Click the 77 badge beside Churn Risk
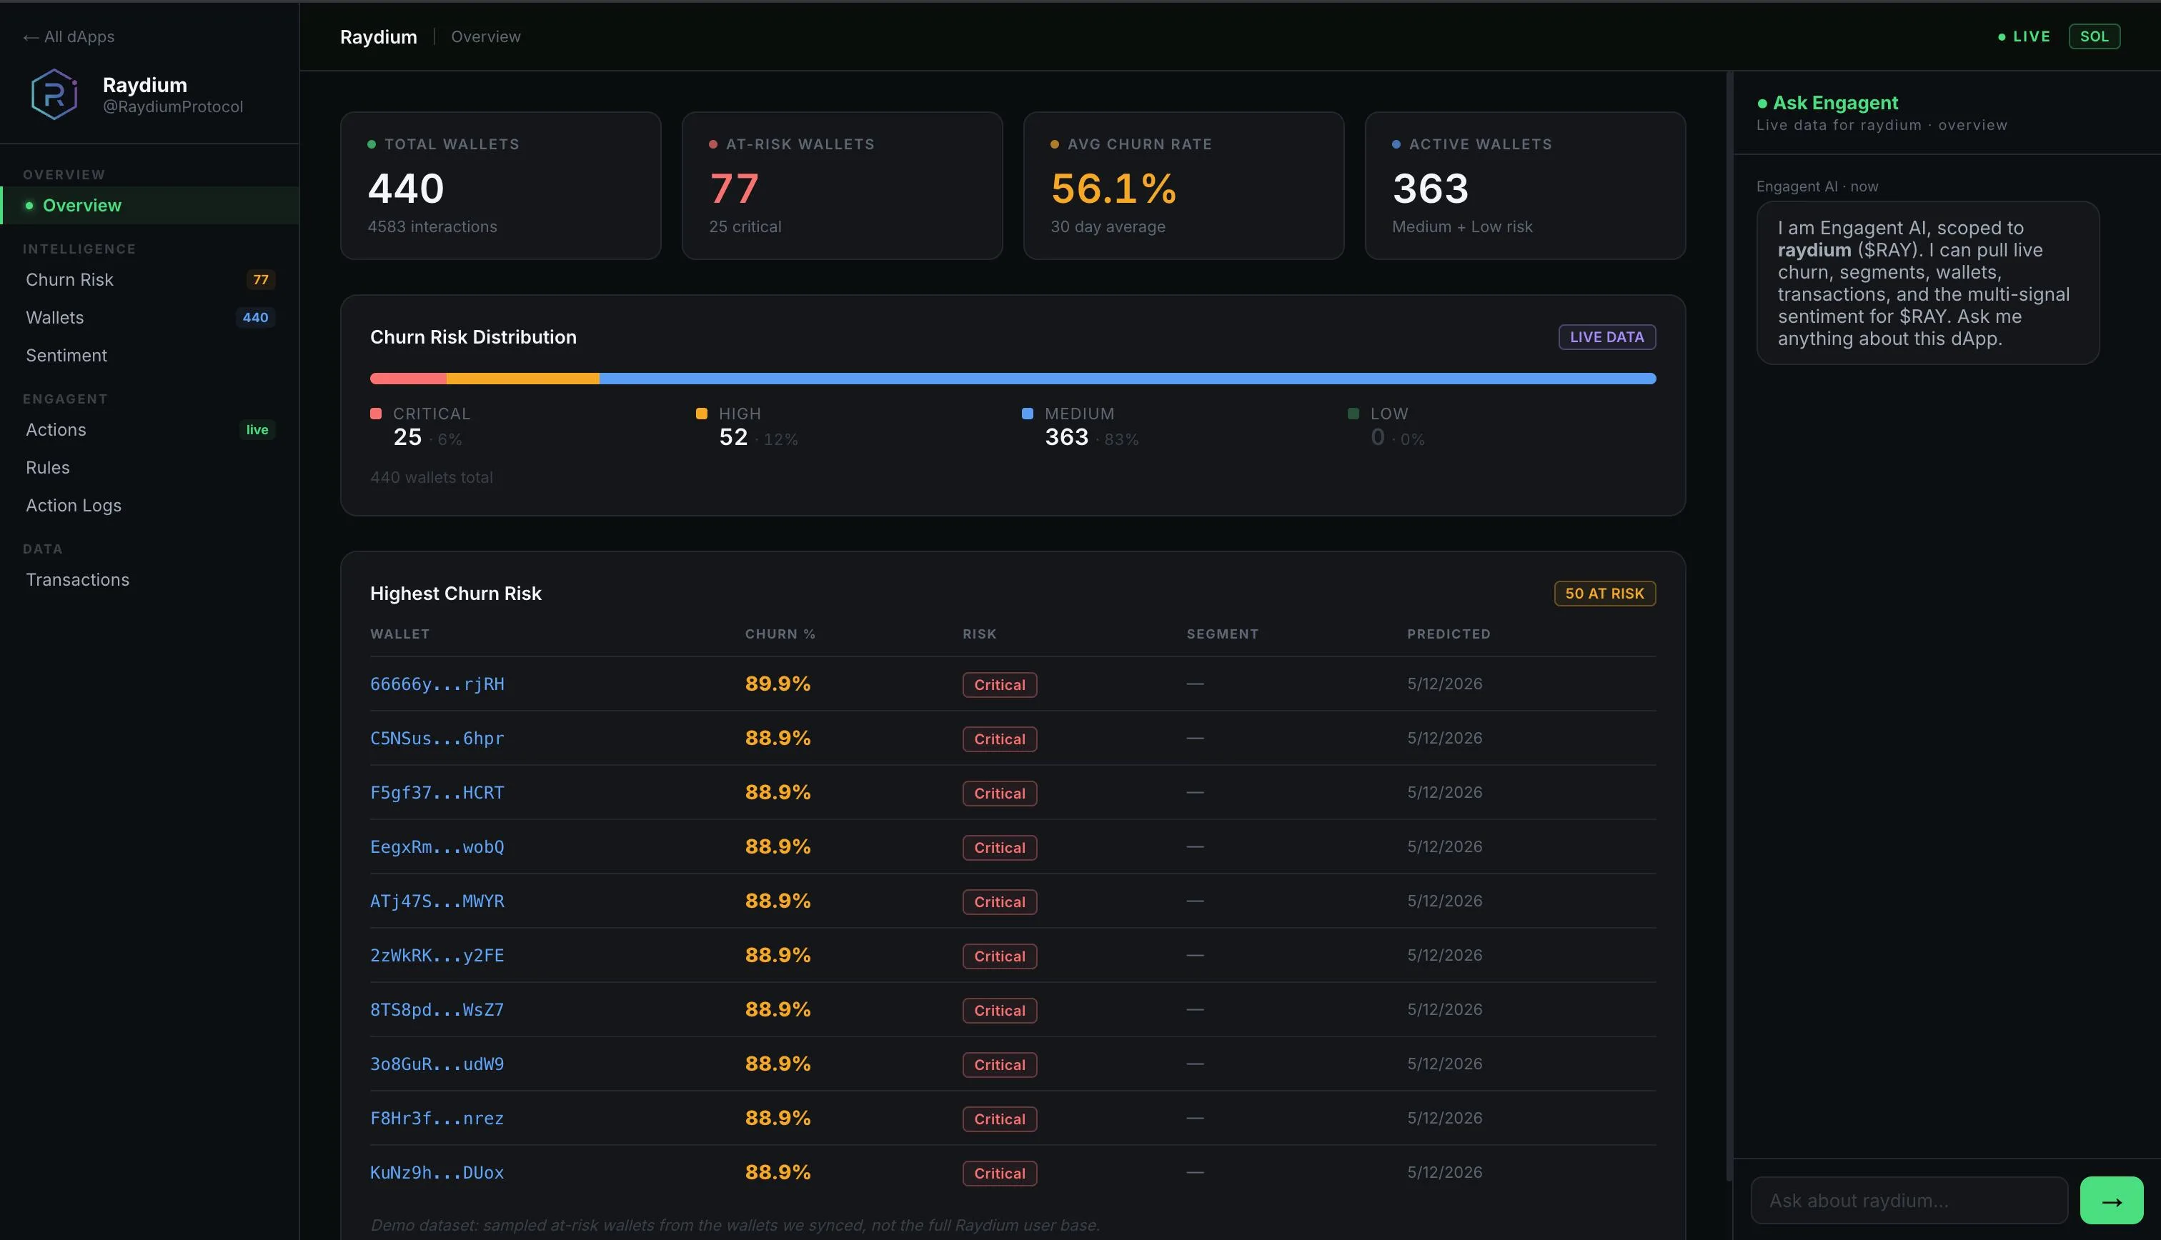This screenshot has height=1240, width=2161. 261,279
